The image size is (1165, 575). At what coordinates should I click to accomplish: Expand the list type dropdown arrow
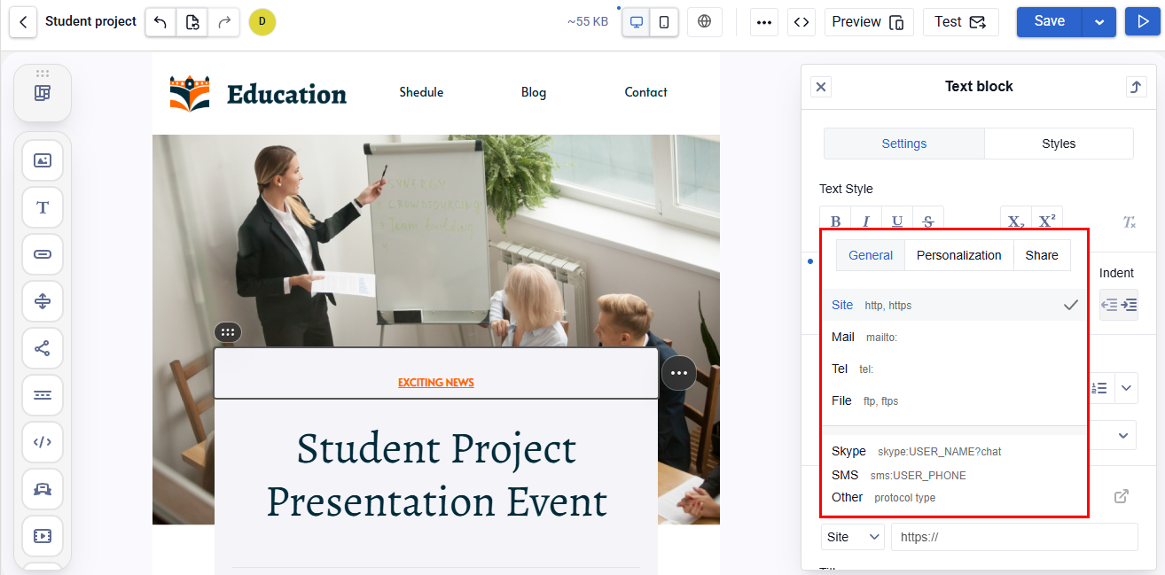coord(1126,388)
